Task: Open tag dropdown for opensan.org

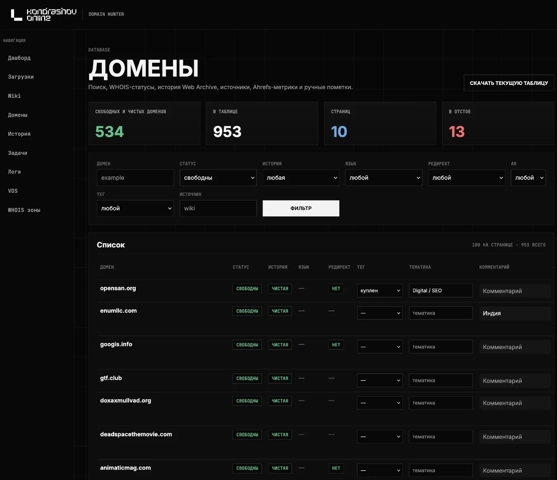Action: pyautogui.click(x=380, y=291)
